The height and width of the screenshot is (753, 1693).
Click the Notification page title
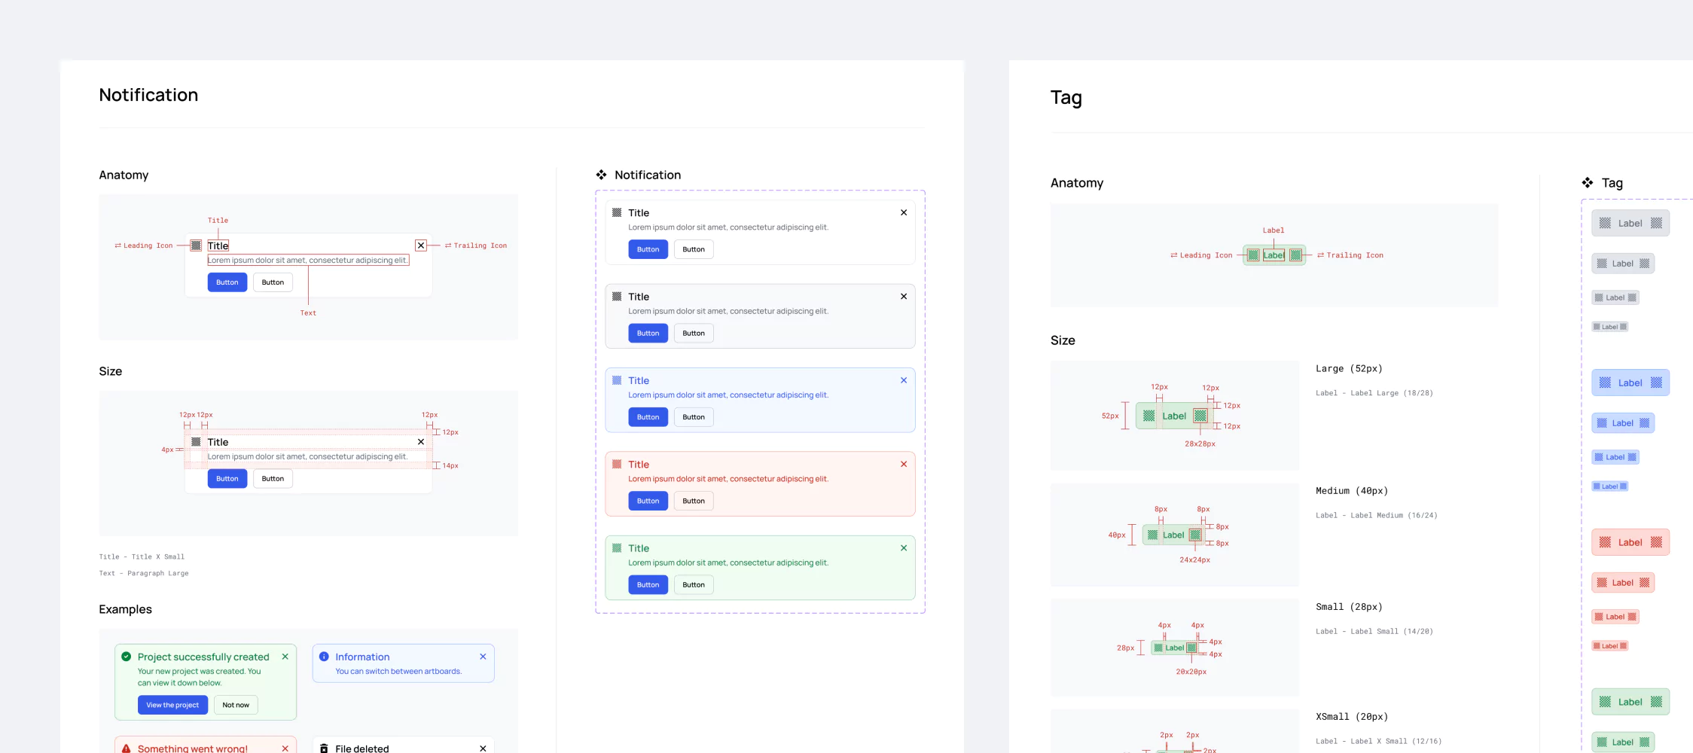point(148,95)
